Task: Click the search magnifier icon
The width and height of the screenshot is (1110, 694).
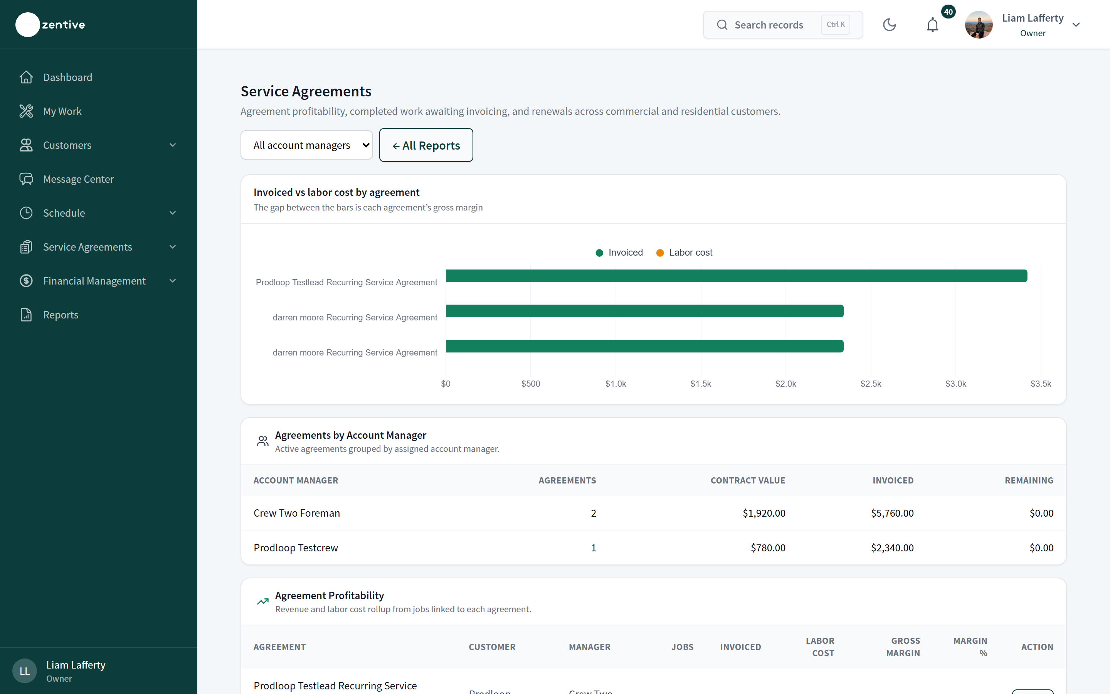Action: pos(722,25)
